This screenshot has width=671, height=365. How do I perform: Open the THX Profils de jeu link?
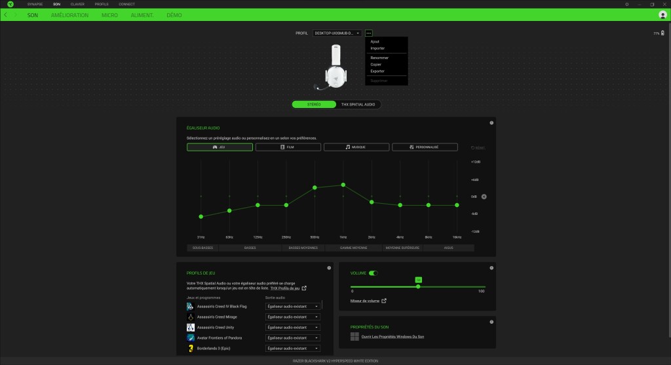pyautogui.click(x=285, y=288)
